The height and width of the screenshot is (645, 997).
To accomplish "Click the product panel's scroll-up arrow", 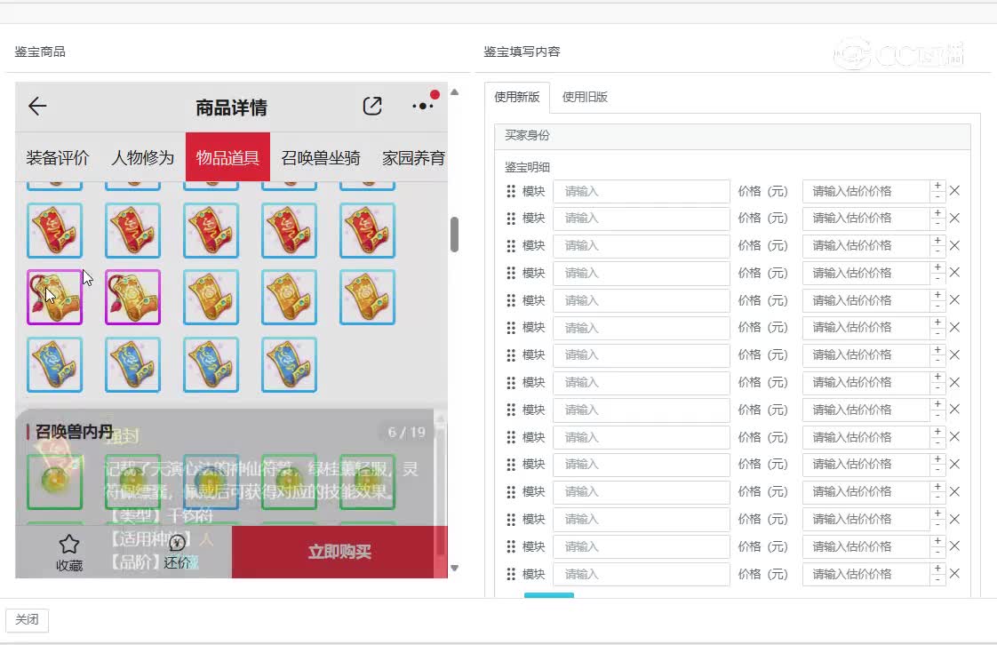I will click(x=454, y=92).
